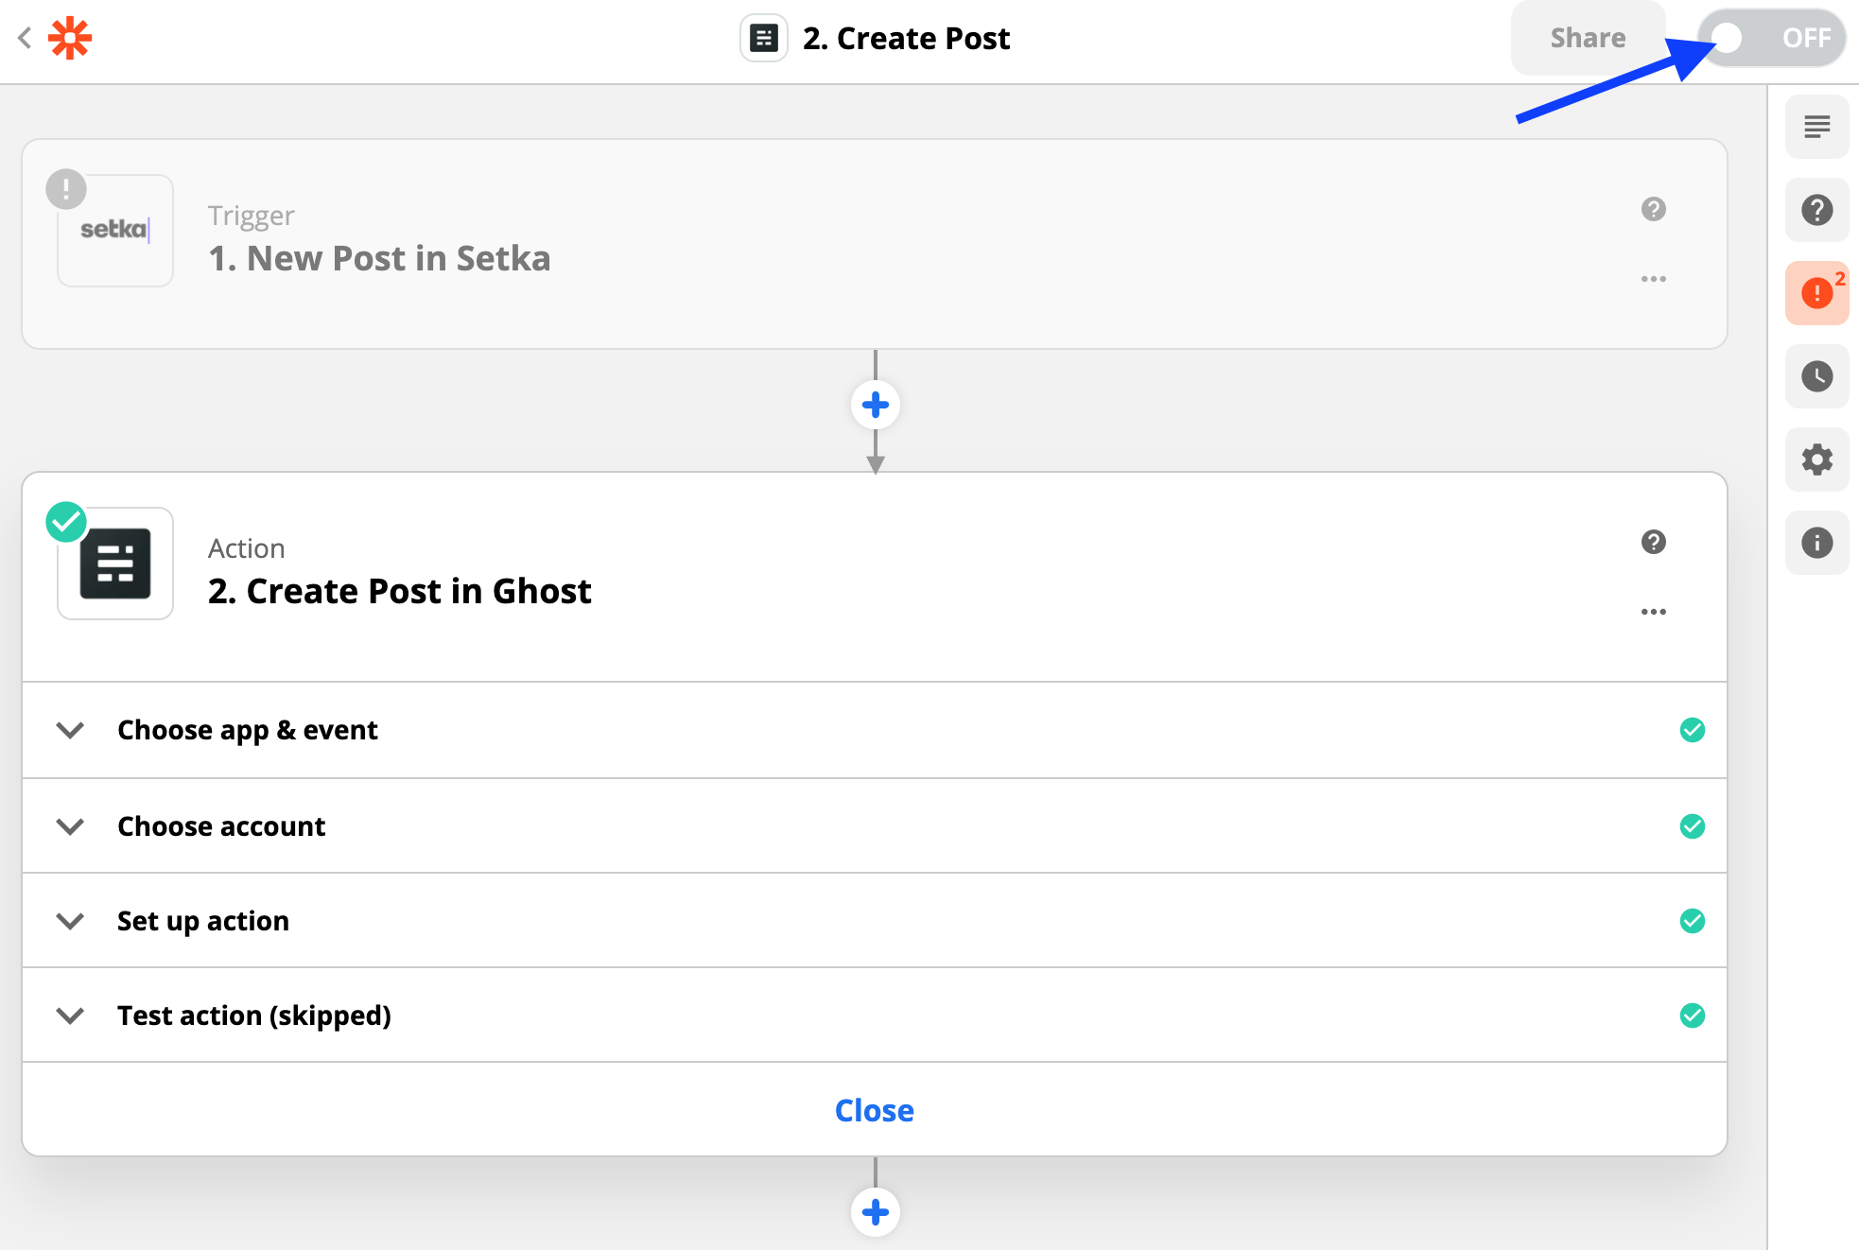This screenshot has width=1859, height=1250.
Task: Expand the Choose app & event section
Action: tap(247, 730)
